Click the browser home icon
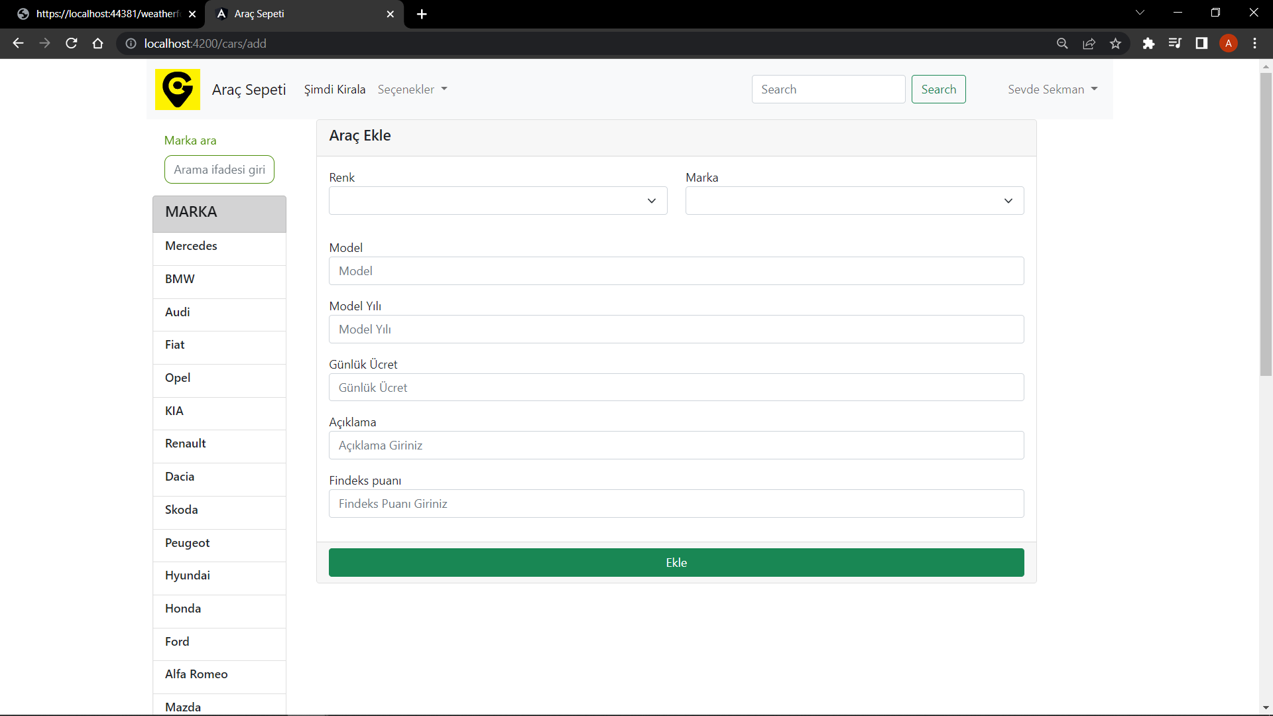 pos(98,44)
